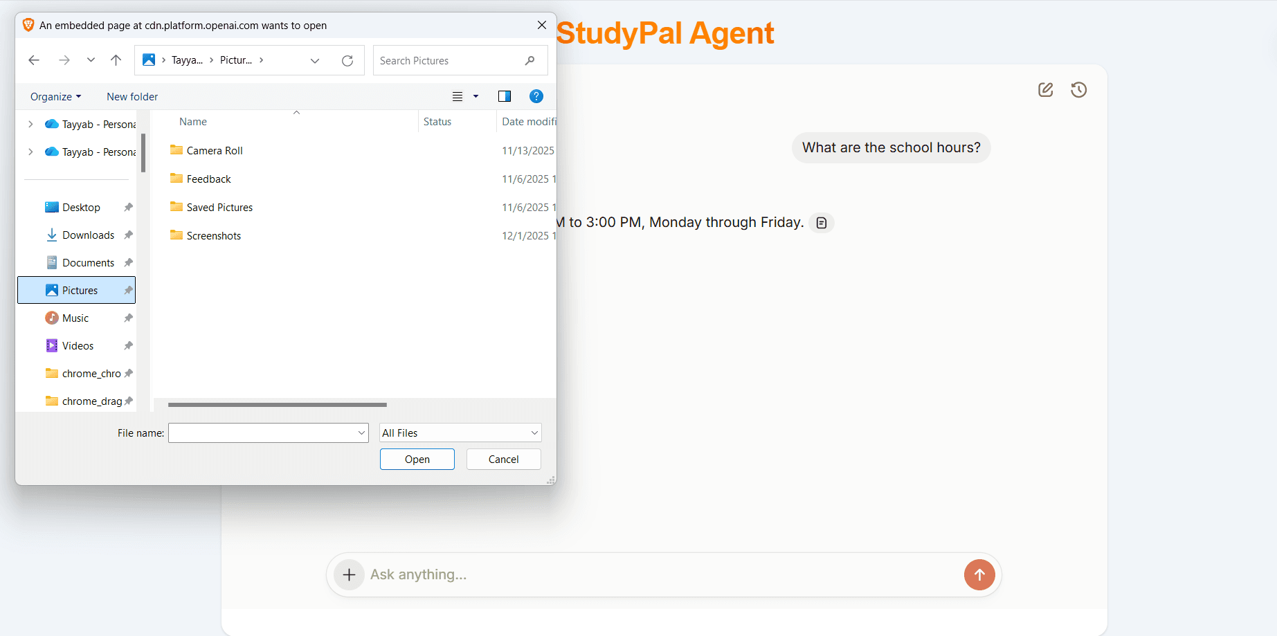Select the Camera Roll folder
Image resolution: width=1277 pixels, height=636 pixels.
point(215,151)
